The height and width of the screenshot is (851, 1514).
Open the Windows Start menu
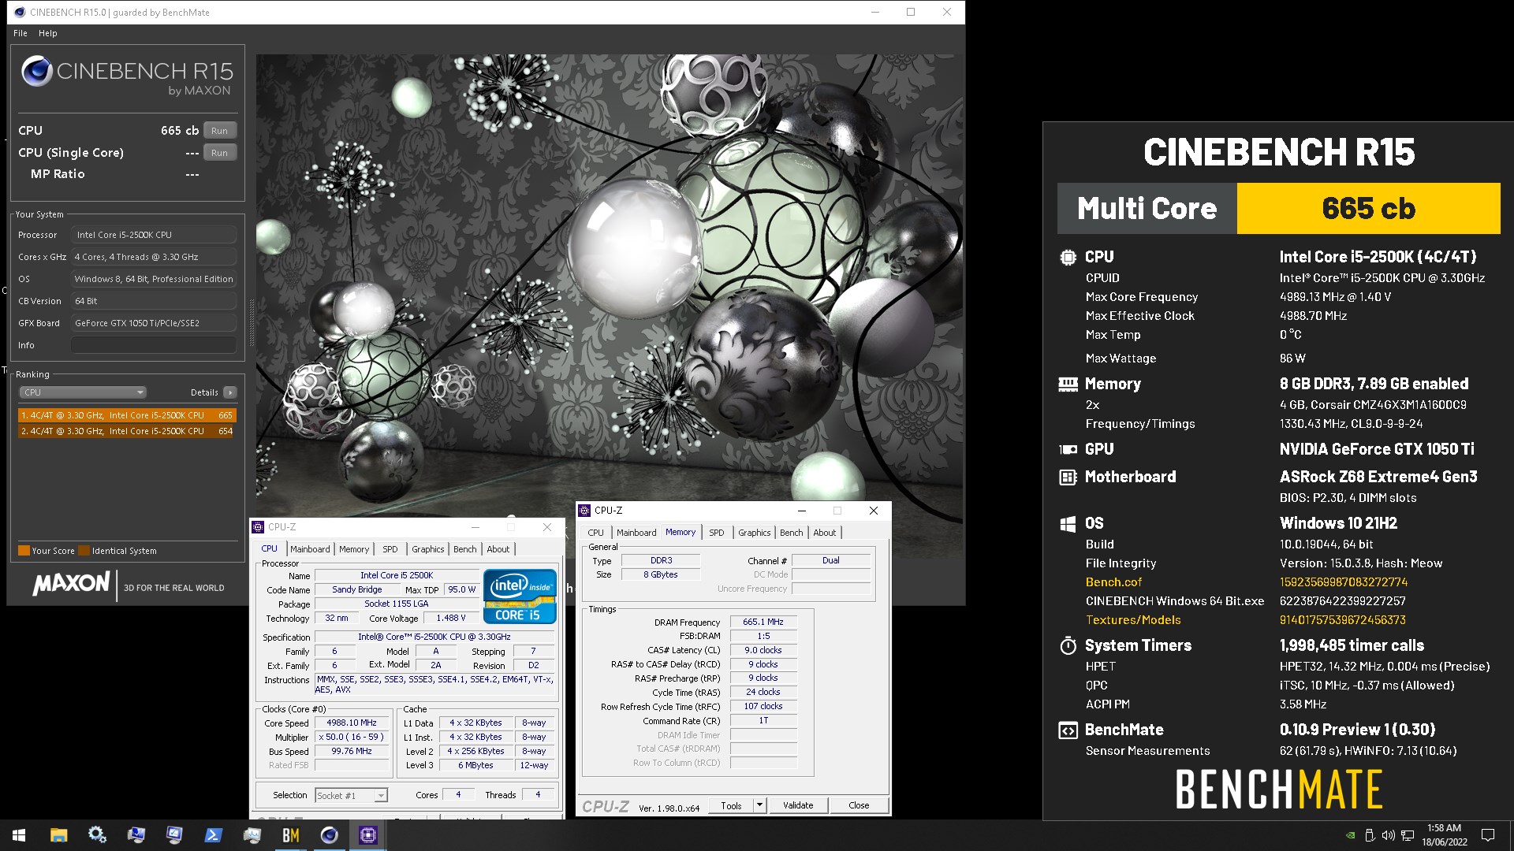pos(19,835)
